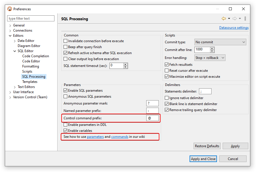Image resolution: width=256 pixels, height=172 pixels.
Task: Disable Refresh active schema after SQL execution
Action: (65, 53)
